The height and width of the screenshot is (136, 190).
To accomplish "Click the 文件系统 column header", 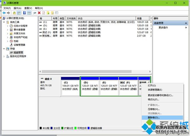I will coord(71,18).
